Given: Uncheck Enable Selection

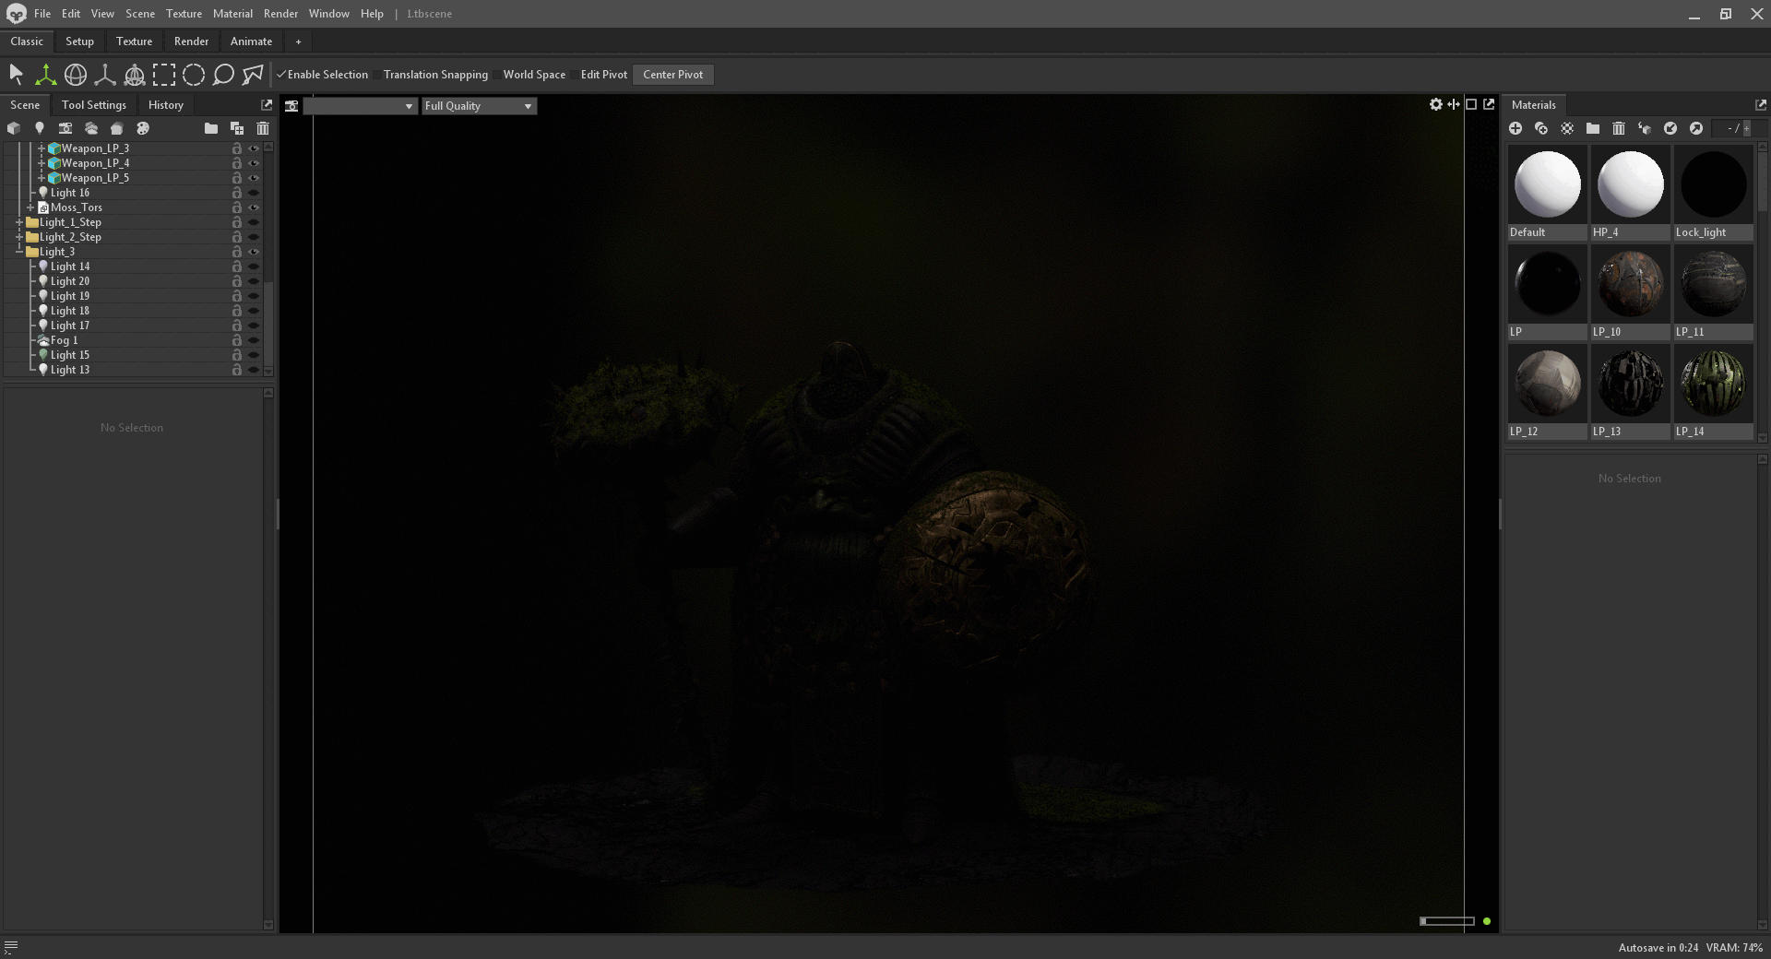Looking at the screenshot, I should coord(282,74).
